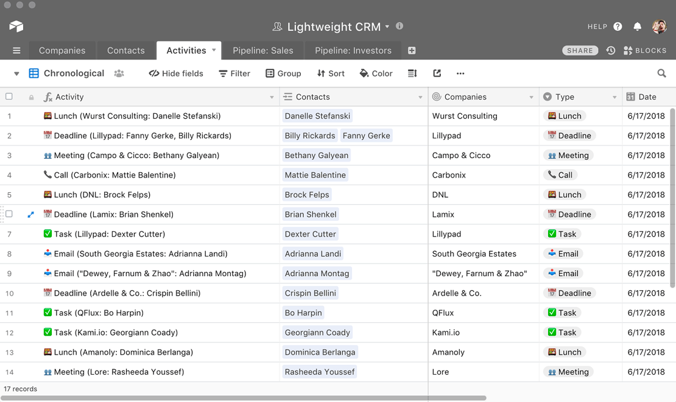Viewport: 676px width, 402px height.
Task: Add a new table with the plus icon
Action: pyautogui.click(x=412, y=51)
